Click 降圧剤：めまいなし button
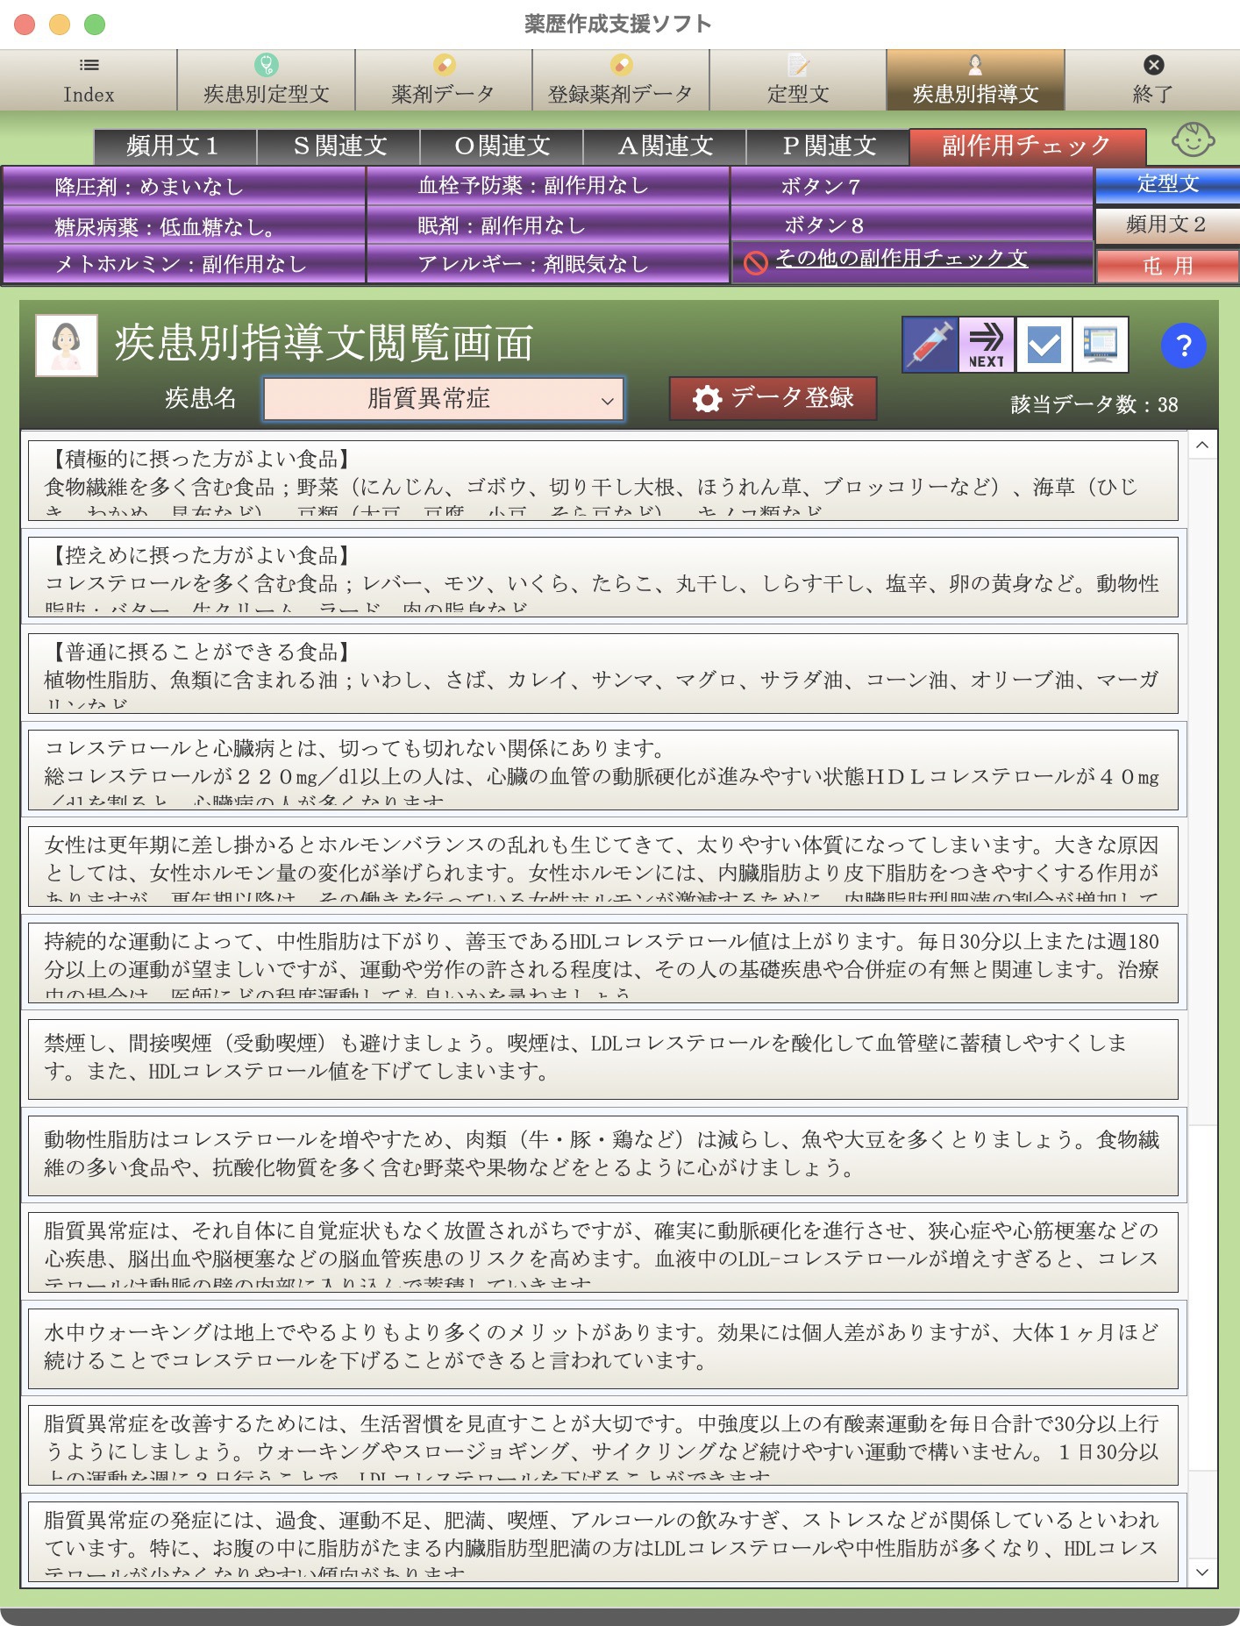The image size is (1240, 1626). pyautogui.click(x=183, y=187)
